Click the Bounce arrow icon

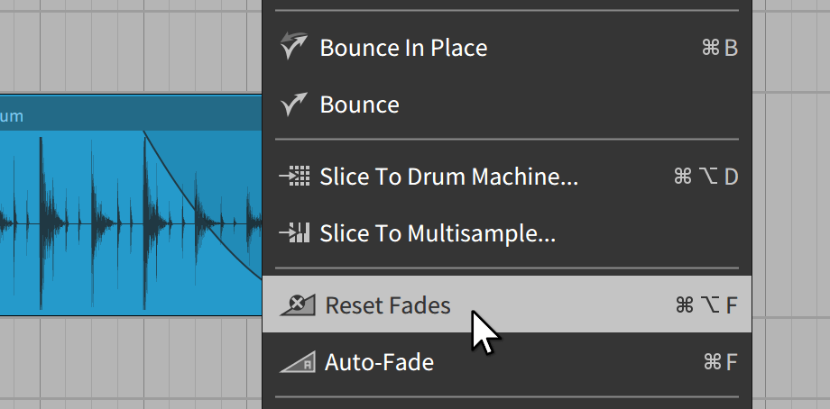295,105
